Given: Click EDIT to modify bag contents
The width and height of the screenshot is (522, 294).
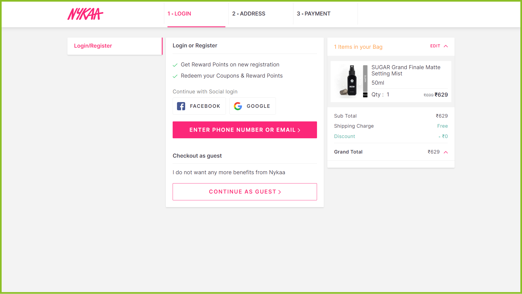Looking at the screenshot, I should [435, 46].
